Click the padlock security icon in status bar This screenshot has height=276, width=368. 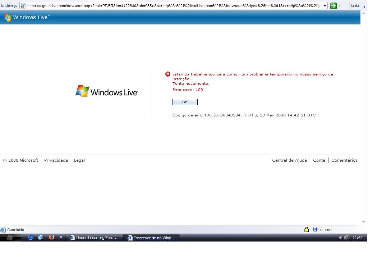(x=306, y=230)
